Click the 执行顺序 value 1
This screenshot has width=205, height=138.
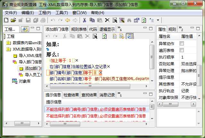[182, 57]
